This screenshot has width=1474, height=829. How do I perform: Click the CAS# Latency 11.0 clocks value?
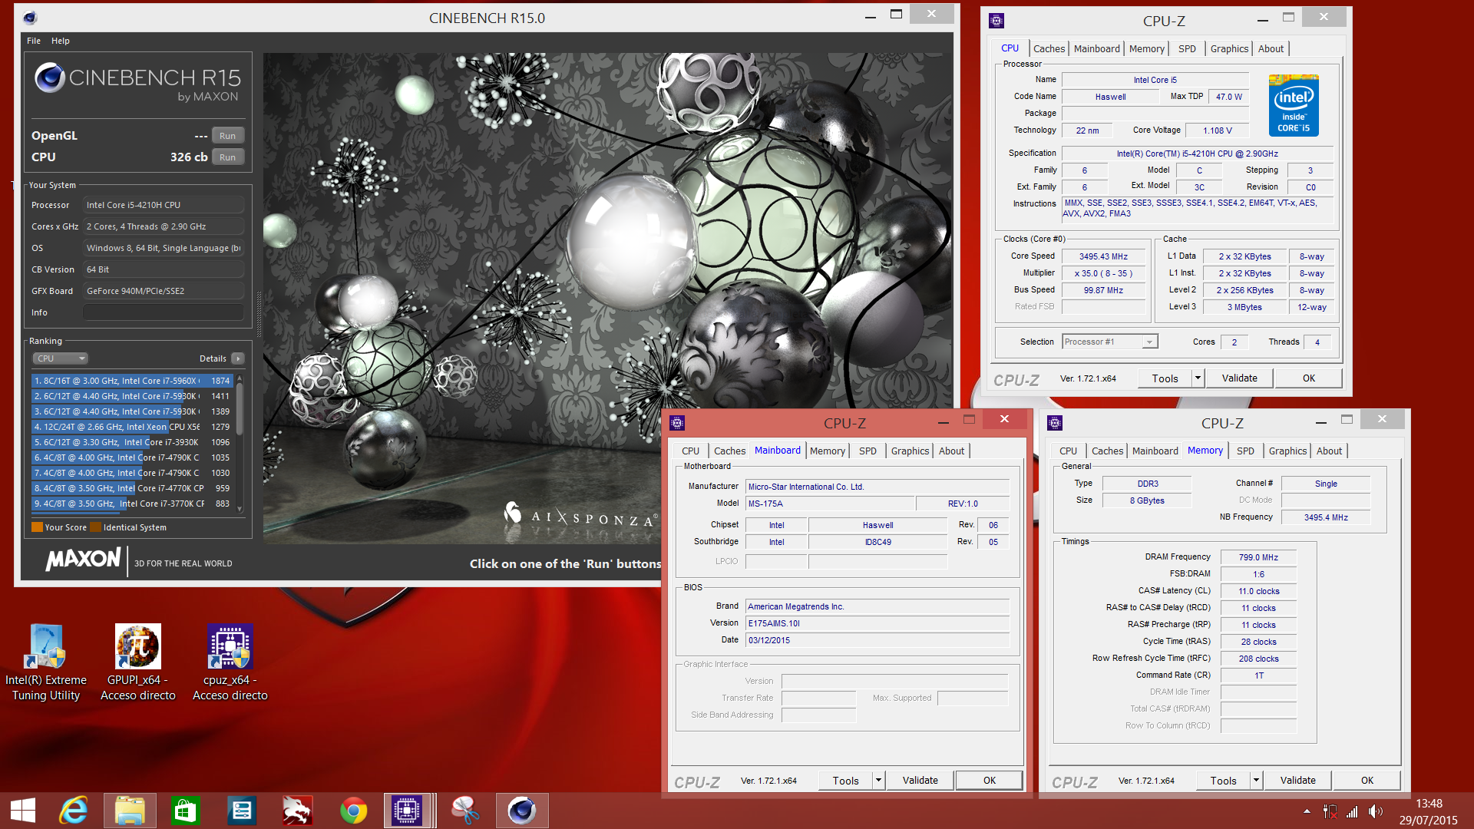(1258, 591)
